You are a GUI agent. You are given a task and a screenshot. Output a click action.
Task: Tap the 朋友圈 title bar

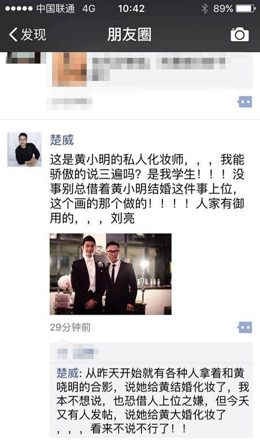click(129, 35)
